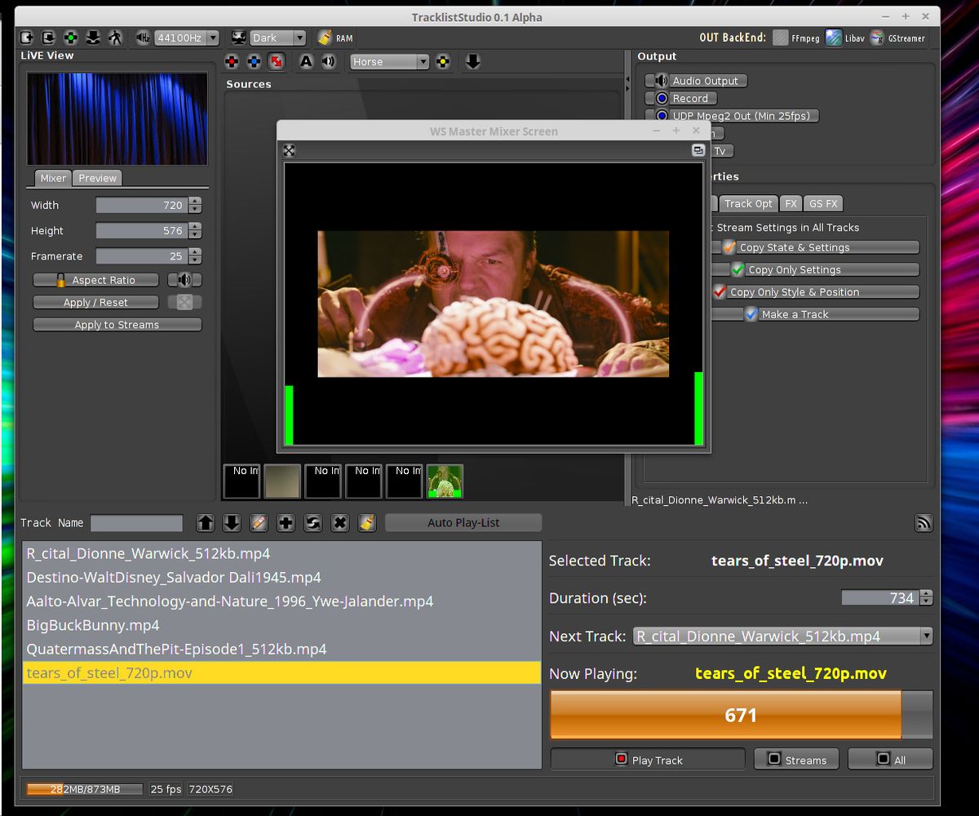Click the refresh track icon
Viewport: 979px width, 816px height.
pos(312,522)
